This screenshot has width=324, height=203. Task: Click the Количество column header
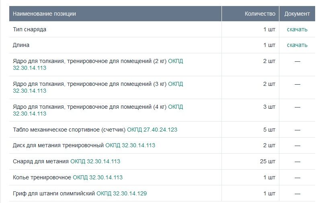[x=260, y=14]
